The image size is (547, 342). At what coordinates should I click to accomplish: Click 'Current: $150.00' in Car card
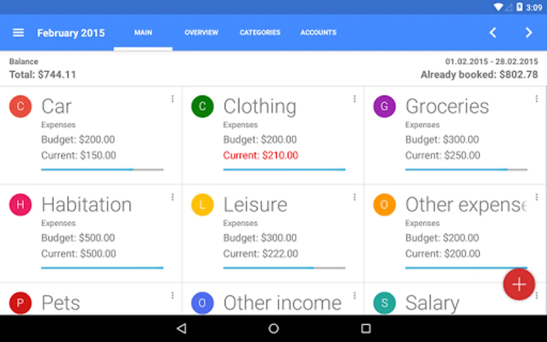pyautogui.click(x=79, y=155)
